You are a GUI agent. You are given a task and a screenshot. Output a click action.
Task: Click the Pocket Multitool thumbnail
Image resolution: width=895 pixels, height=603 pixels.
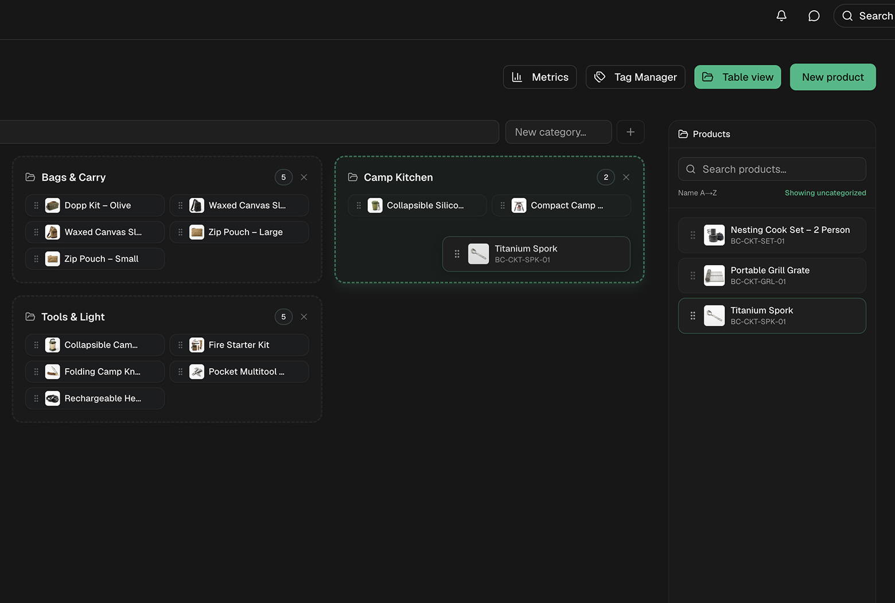coord(197,372)
